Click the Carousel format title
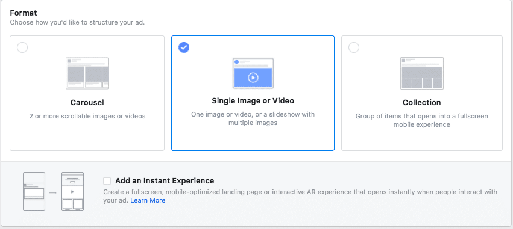513x229 pixels. pyautogui.click(x=87, y=102)
